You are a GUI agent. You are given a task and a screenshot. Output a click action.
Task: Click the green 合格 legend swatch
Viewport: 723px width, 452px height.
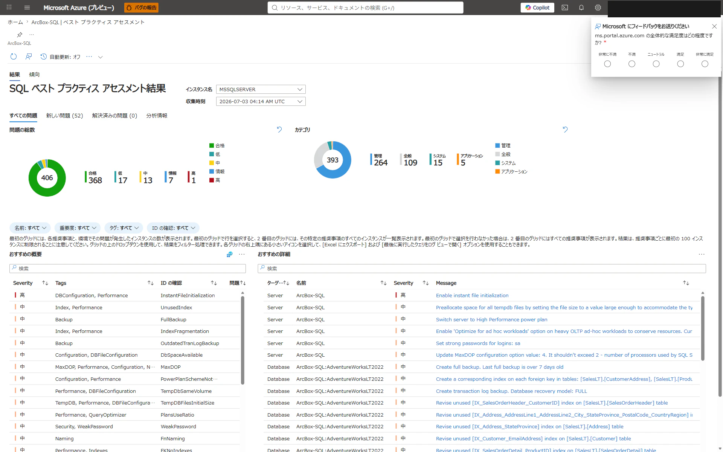pos(212,145)
